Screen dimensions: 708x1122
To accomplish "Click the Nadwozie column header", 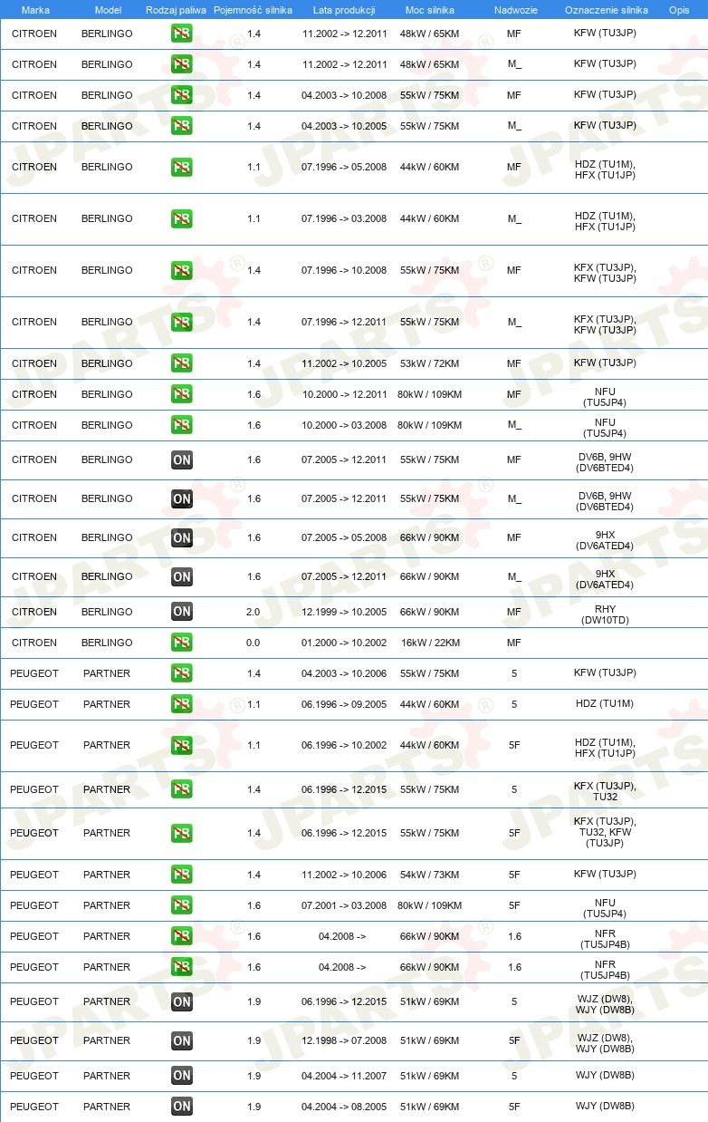I will point(515,10).
